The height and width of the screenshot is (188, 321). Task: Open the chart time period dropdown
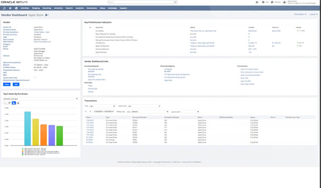click(x=40, y=99)
